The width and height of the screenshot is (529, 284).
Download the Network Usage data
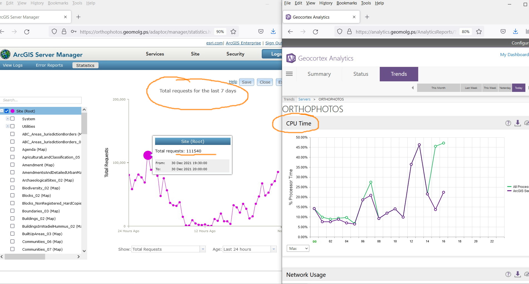[518, 274]
